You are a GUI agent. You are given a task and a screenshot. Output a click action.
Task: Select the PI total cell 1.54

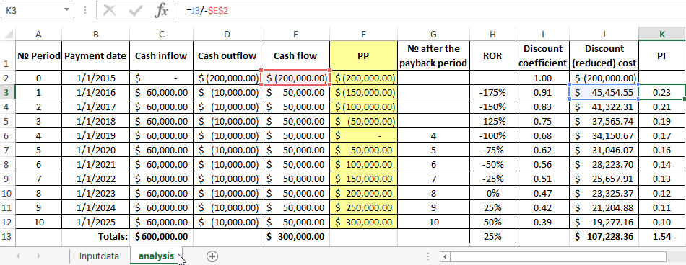coord(662,237)
